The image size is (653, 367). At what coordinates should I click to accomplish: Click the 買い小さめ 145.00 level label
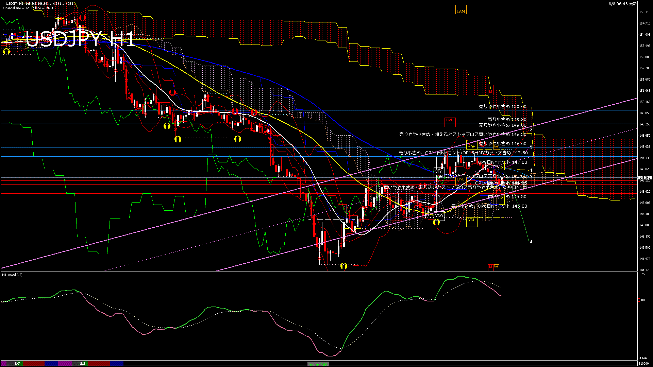pyautogui.click(x=489, y=206)
